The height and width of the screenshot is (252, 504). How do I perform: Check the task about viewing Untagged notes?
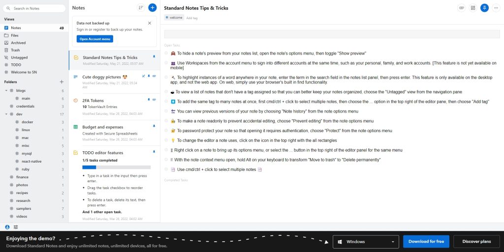(166, 92)
